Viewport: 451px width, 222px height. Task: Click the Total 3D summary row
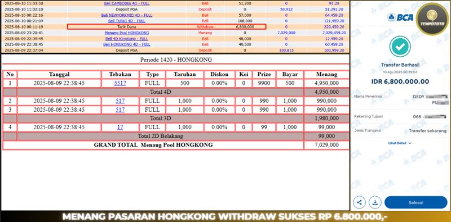coord(161,118)
